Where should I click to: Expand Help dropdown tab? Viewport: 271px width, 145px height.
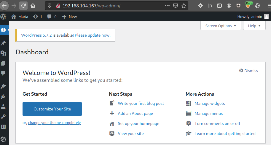coord(254,26)
